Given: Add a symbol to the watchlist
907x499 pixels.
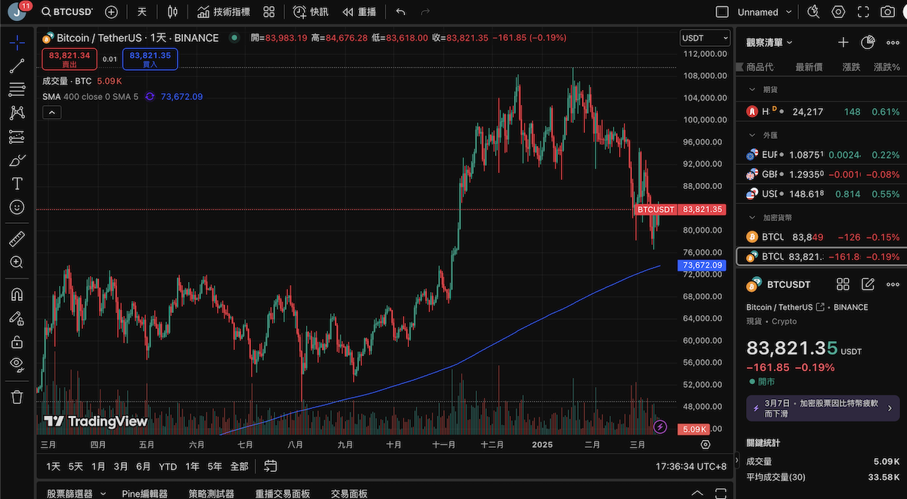Looking at the screenshot, I should pos(844,43).
